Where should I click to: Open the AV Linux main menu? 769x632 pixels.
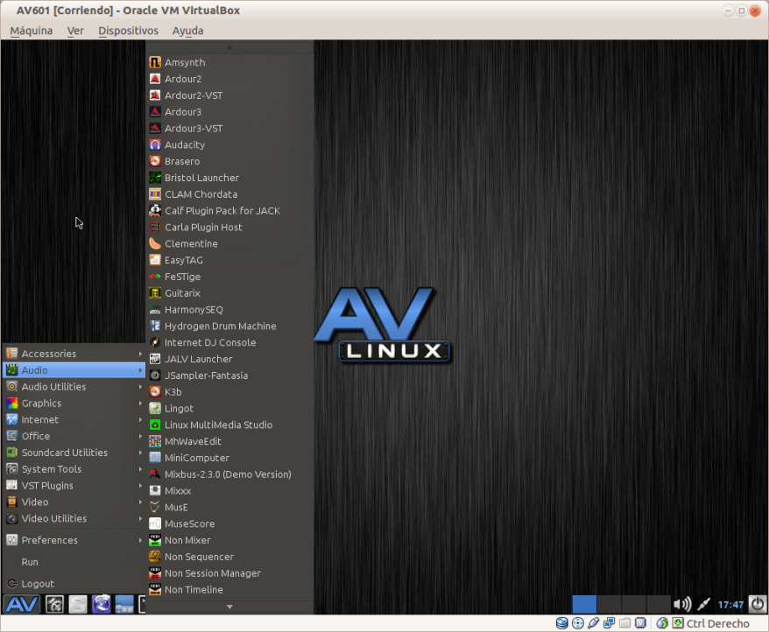(x=21, y=604)
